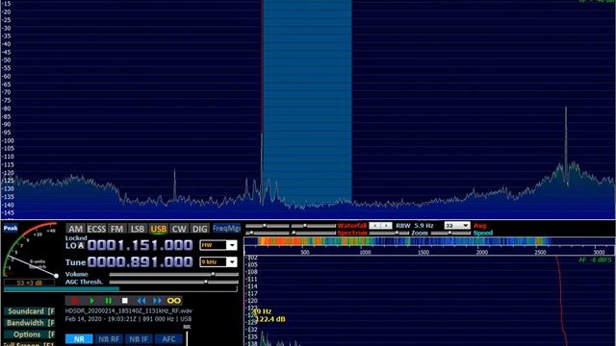Viewport: 616px width, 346px height.
Task: Select DIG digital mode
Action: point(199,229)
